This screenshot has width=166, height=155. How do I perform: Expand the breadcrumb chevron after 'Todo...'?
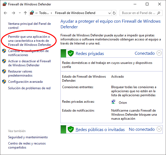pyautogui.click(x=52, y=13)
